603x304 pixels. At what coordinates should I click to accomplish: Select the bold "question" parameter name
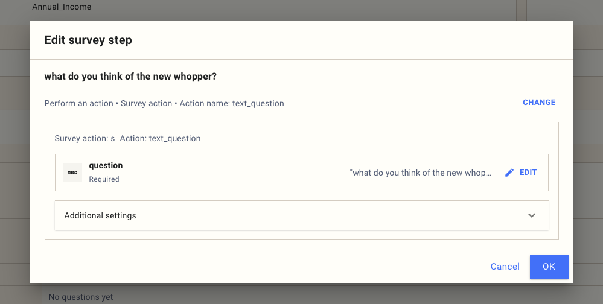pyautogui.click(x=106, y=166)
